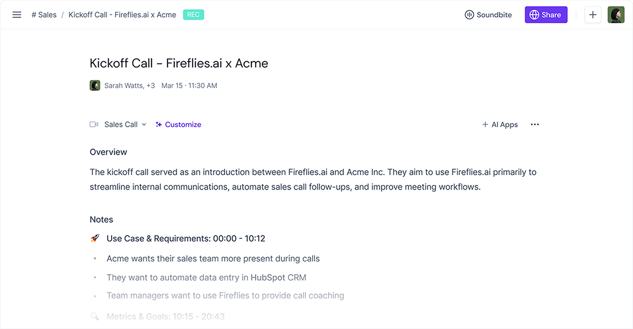
Task: Click the plus button in top bar
Action: pyautogui.click(x=592, y=15)
